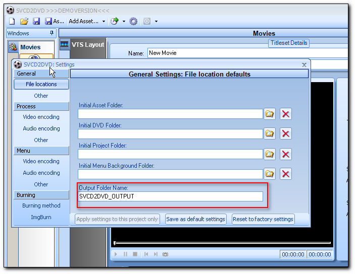Click Reset to factory settings button
Screen dimensions: 355x274
[x=263, y=219]
